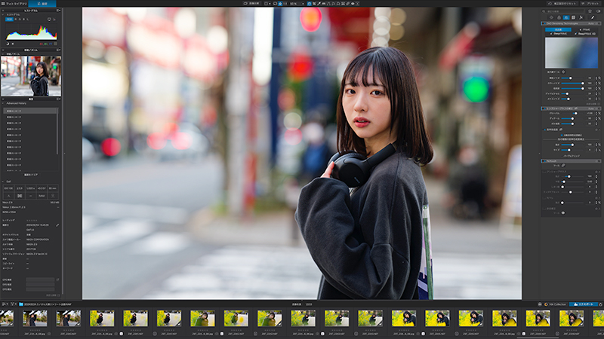Open the filmstrip sort icon
The width and height of the screenshot is (604, 339).
point(4,304)
